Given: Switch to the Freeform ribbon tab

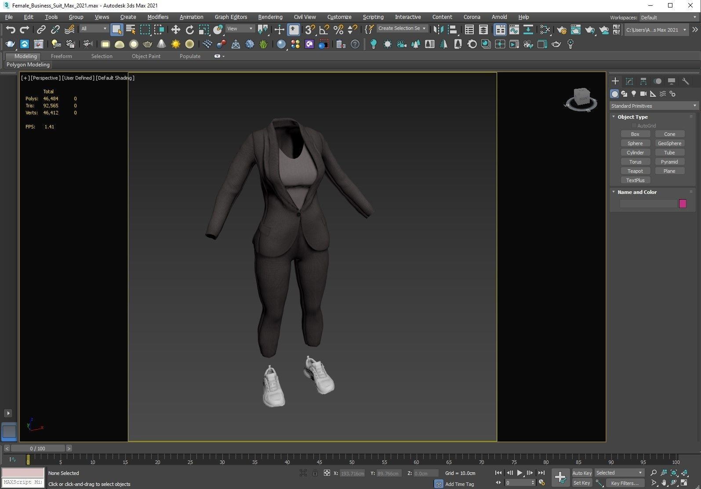Looking at the screenshot, I should [62, 56].
